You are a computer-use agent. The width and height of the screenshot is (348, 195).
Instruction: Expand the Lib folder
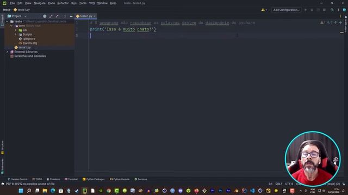16,30
